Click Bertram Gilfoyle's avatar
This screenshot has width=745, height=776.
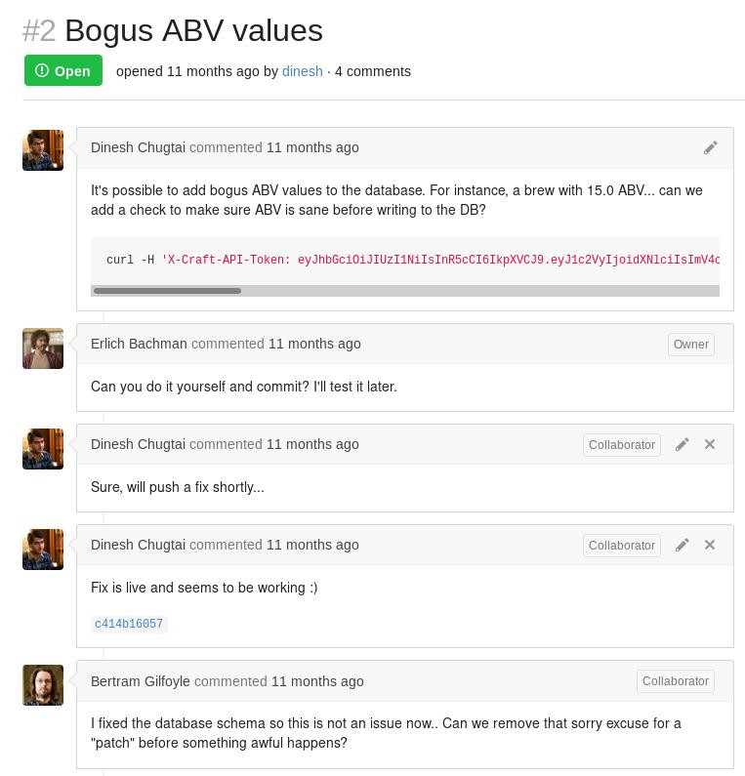[x=43, y=685]
